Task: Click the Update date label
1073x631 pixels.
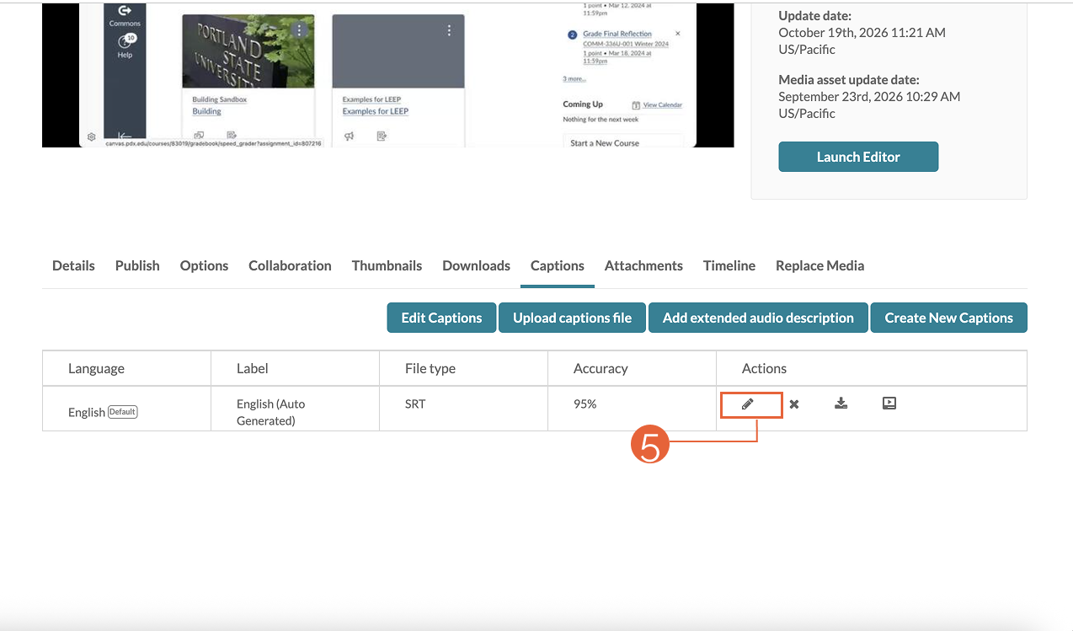Action: (814, 15)
